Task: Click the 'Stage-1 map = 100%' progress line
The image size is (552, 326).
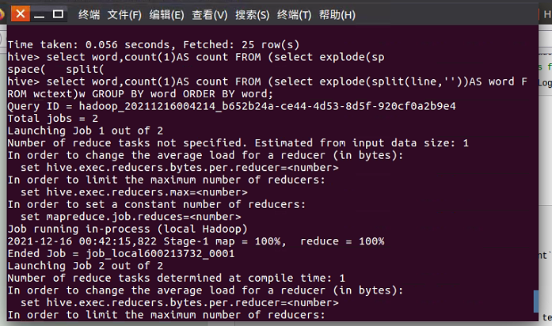Action: (x=196, y=241)
